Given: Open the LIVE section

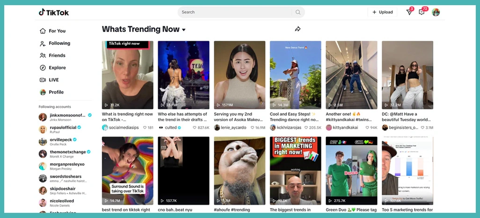Looking at the screenshot, I should 54,80.
